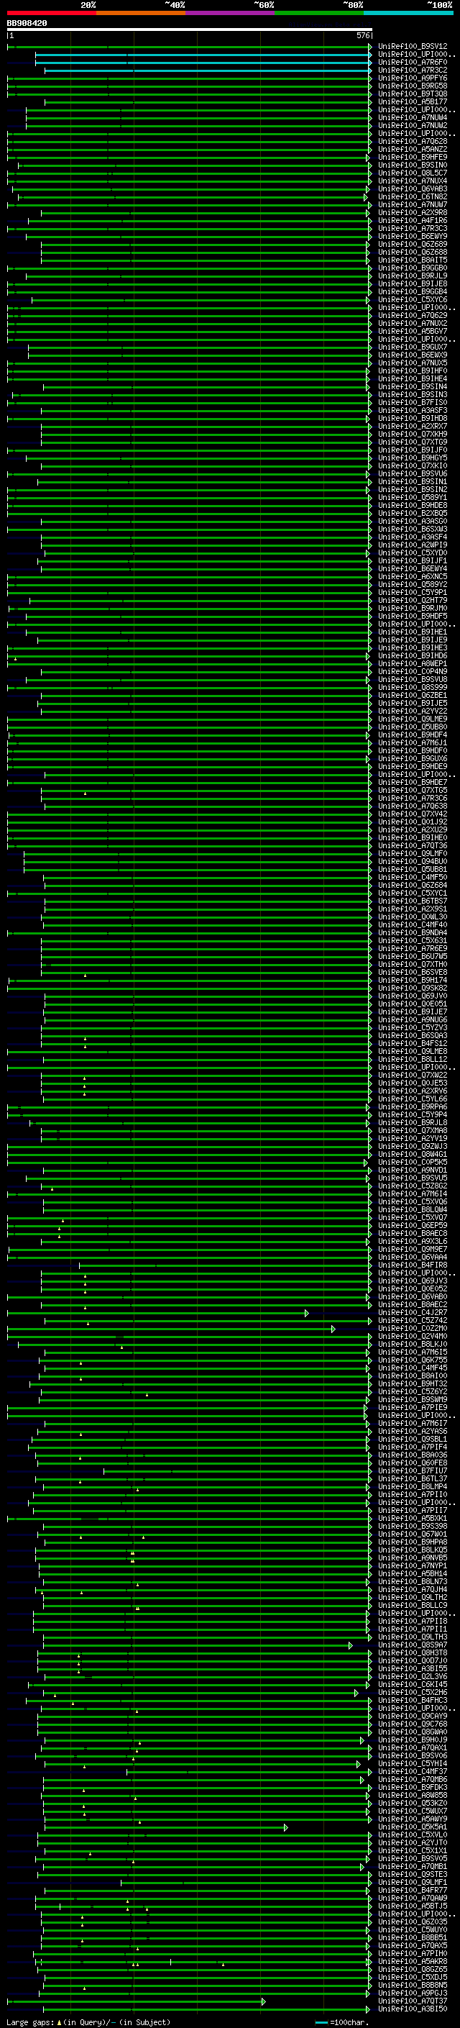This screenshot has width=460, height=2028.
Task: Select hit label UniRef100_C5YHI4
Action: [413, 1763]
